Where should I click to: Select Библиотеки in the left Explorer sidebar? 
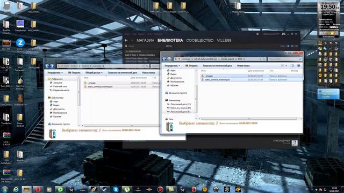(x=57, y=98)
